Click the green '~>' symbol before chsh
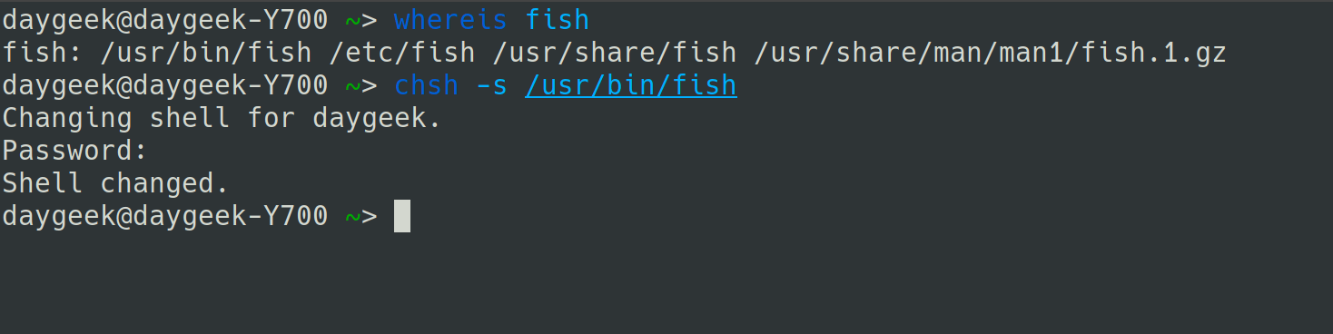1333x334 pixels. (x=360, y=85)
